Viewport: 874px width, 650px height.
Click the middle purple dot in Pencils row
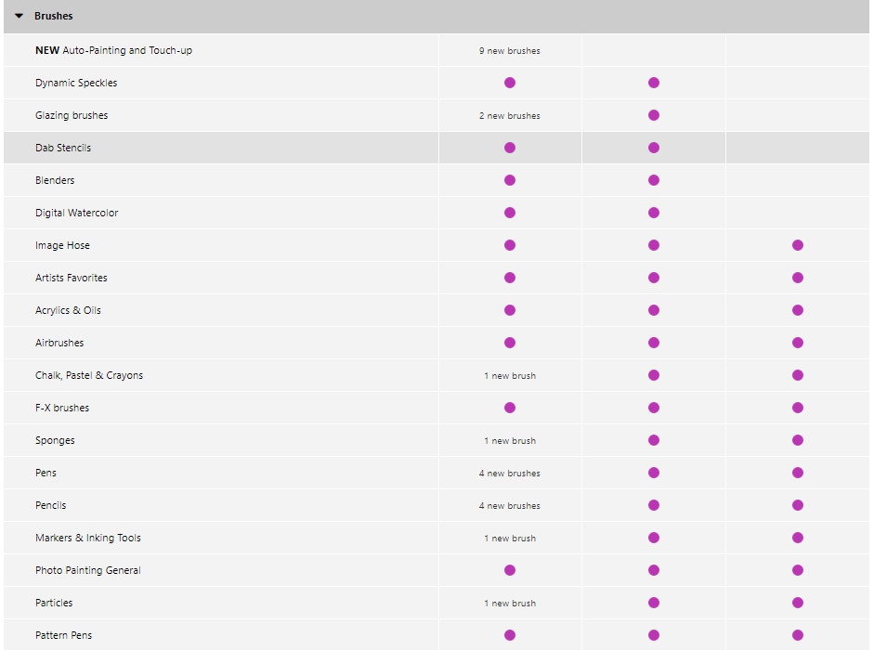tap(654, 505)
